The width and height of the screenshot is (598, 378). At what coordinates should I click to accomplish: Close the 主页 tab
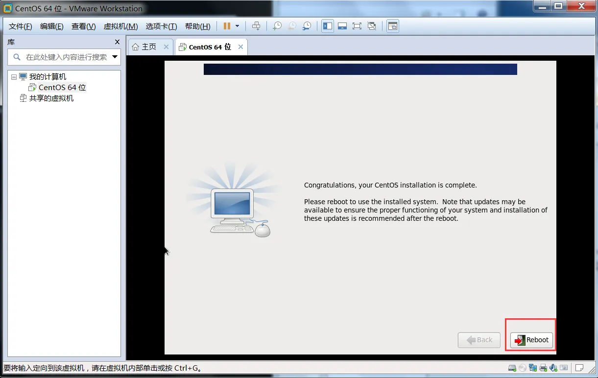tap(166, 47)
